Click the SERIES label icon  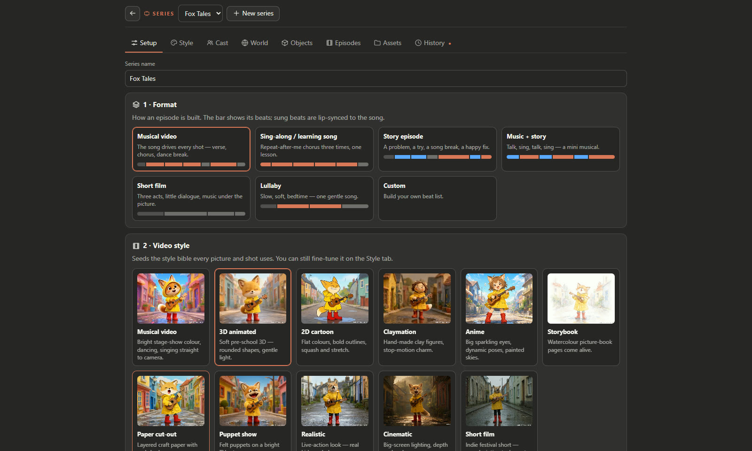(x=147, y=14)
